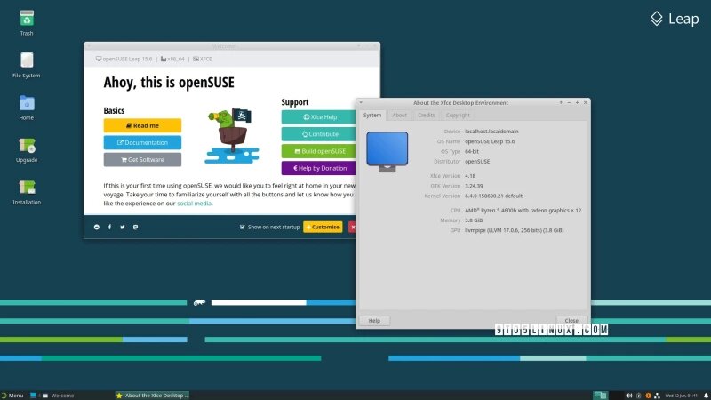The width and height of the screenshot is (711, 400).
Task: Click Help button in About dialog
Action: point(374,321)
